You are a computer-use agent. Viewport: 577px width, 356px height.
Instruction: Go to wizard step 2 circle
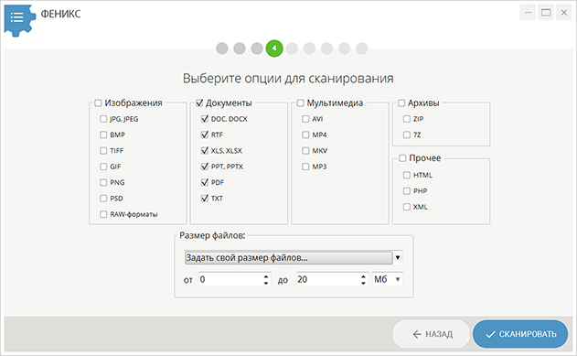click(240, 49)
